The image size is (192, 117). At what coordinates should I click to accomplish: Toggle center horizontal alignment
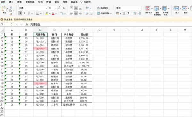click(76, 13)
